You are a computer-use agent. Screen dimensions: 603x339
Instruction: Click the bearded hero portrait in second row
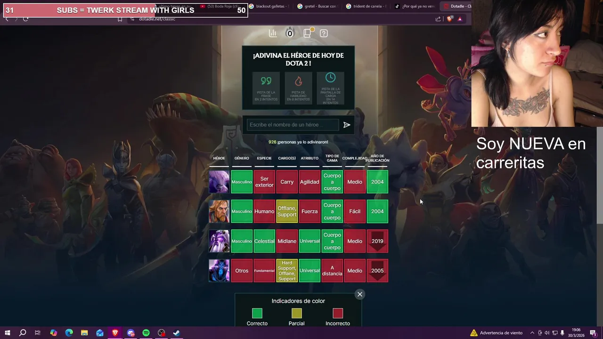(219, 211)
